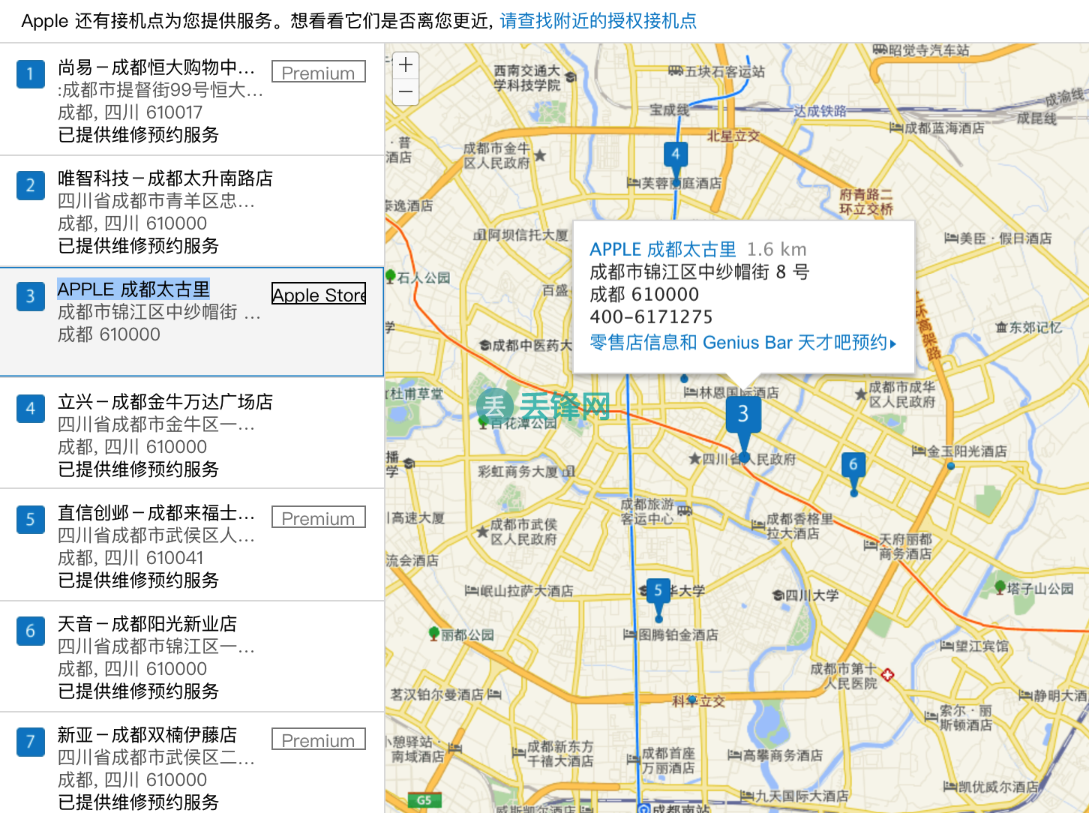The height and width of the screenshot is (813, 1089).
Task: Open the nearby authorized service points link
Action: point(598,21)
